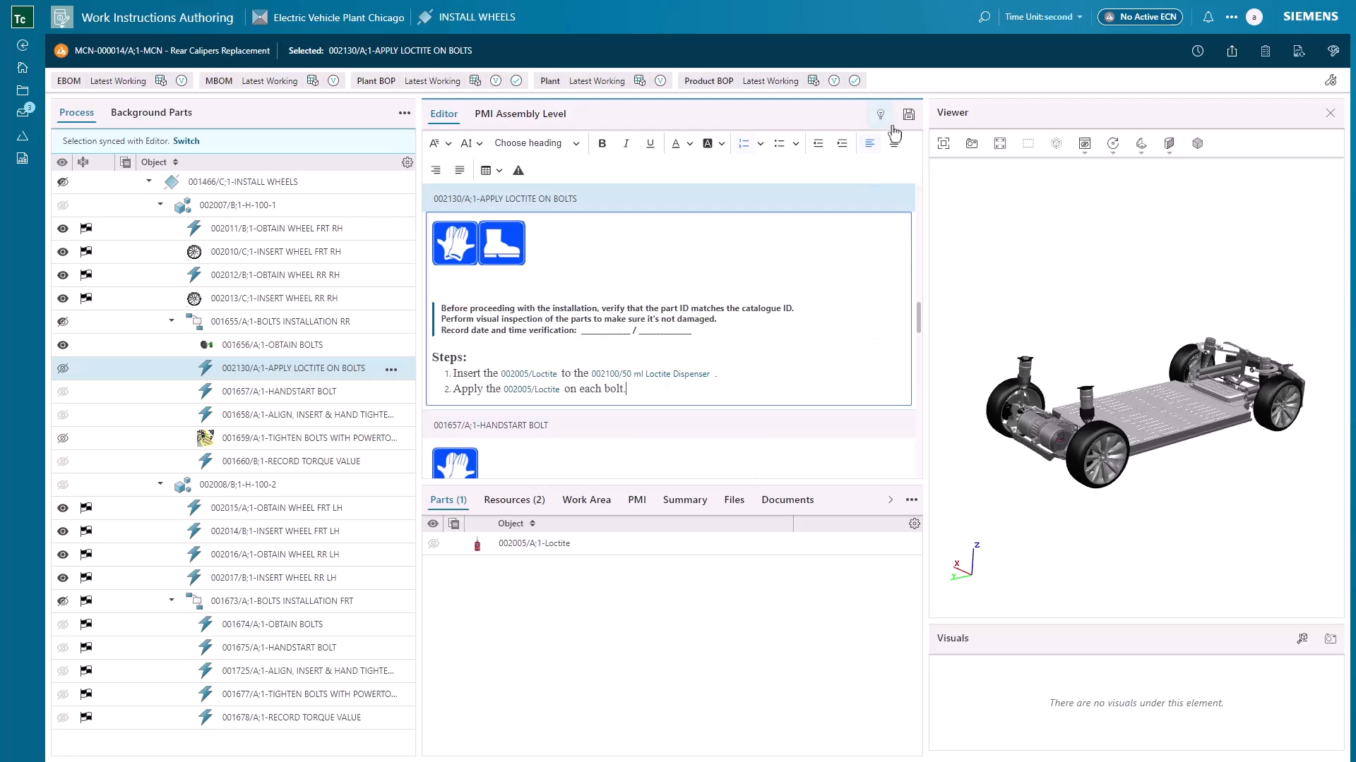This screenshot has width=1356, height=762.
Task: Click decrease indent icon in editor toolbar
Action: pyautogui.click(x=818, y=143)
